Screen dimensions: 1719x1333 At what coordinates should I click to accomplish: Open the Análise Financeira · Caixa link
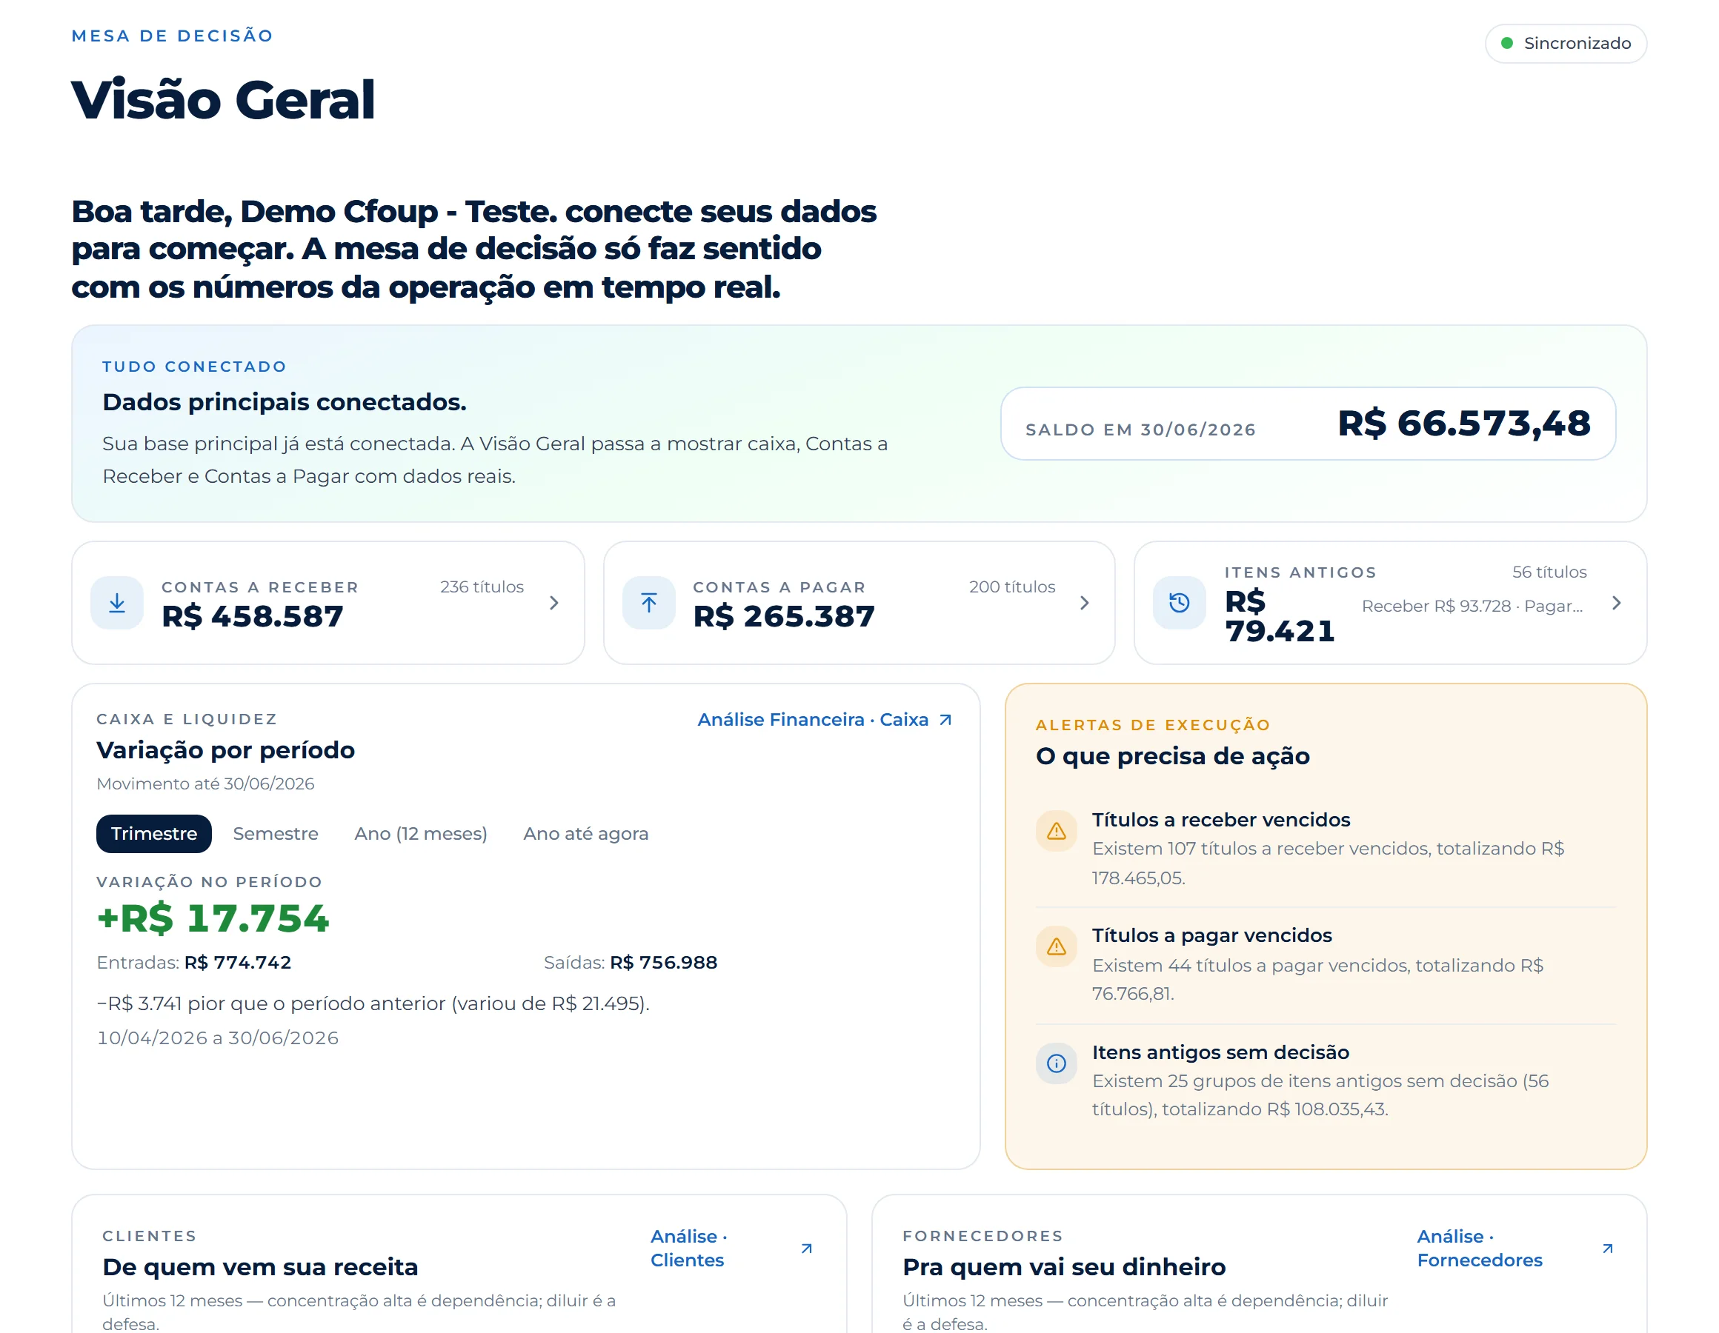coord(825,720)
